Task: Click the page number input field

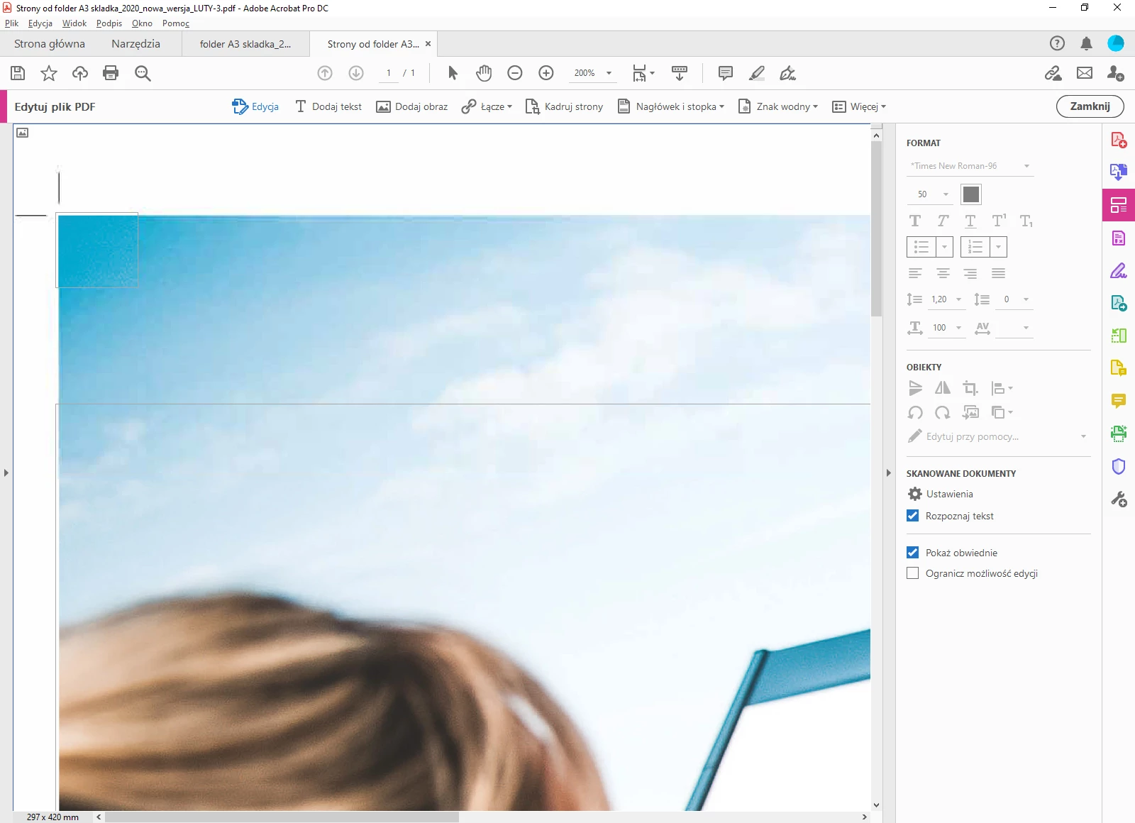Action: tap(389, 73)
